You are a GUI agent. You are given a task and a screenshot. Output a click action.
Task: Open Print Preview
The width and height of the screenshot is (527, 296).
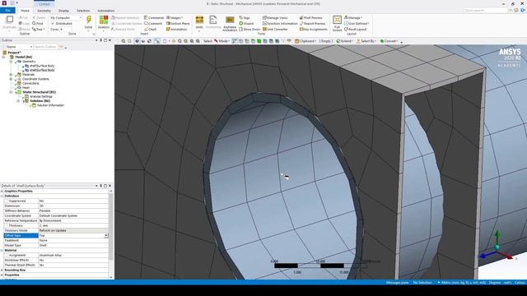click(311, 17)
